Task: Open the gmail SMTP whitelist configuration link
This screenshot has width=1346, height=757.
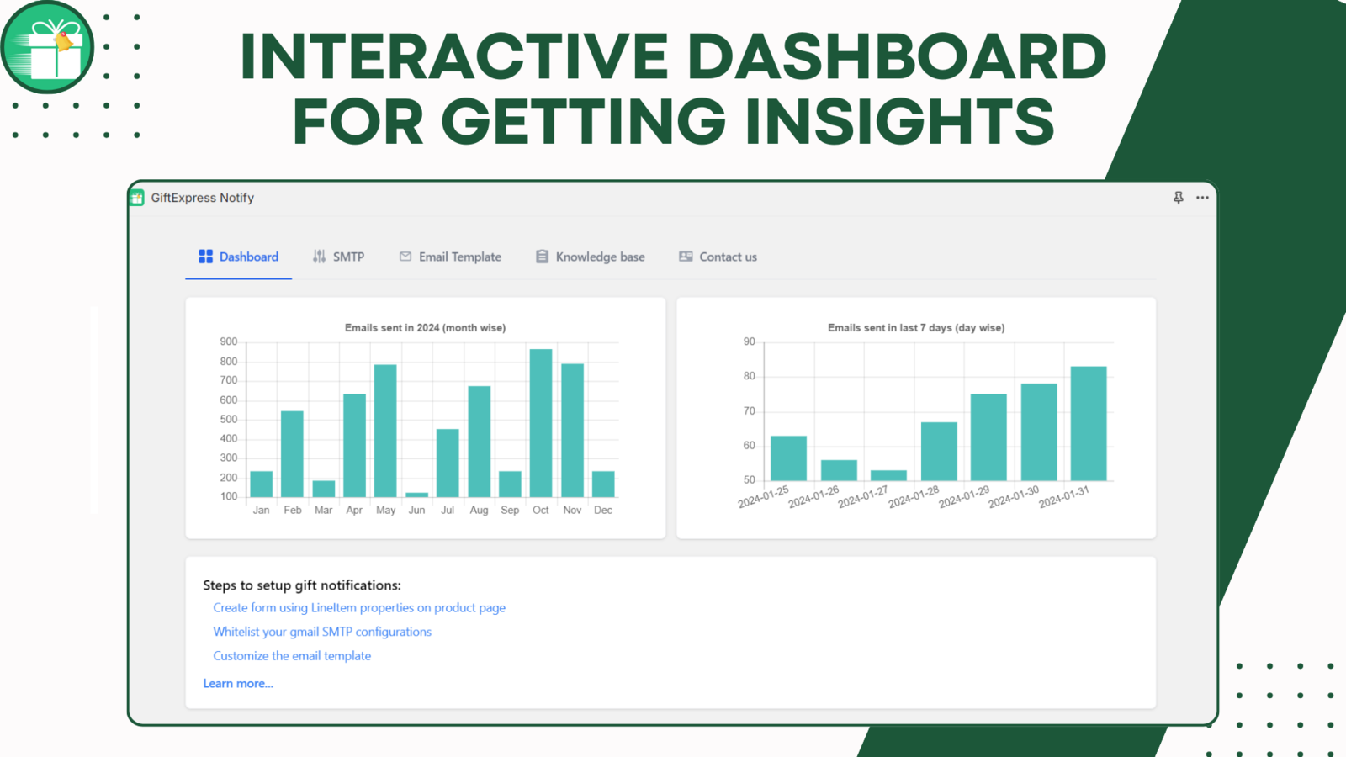Action: 322,632
